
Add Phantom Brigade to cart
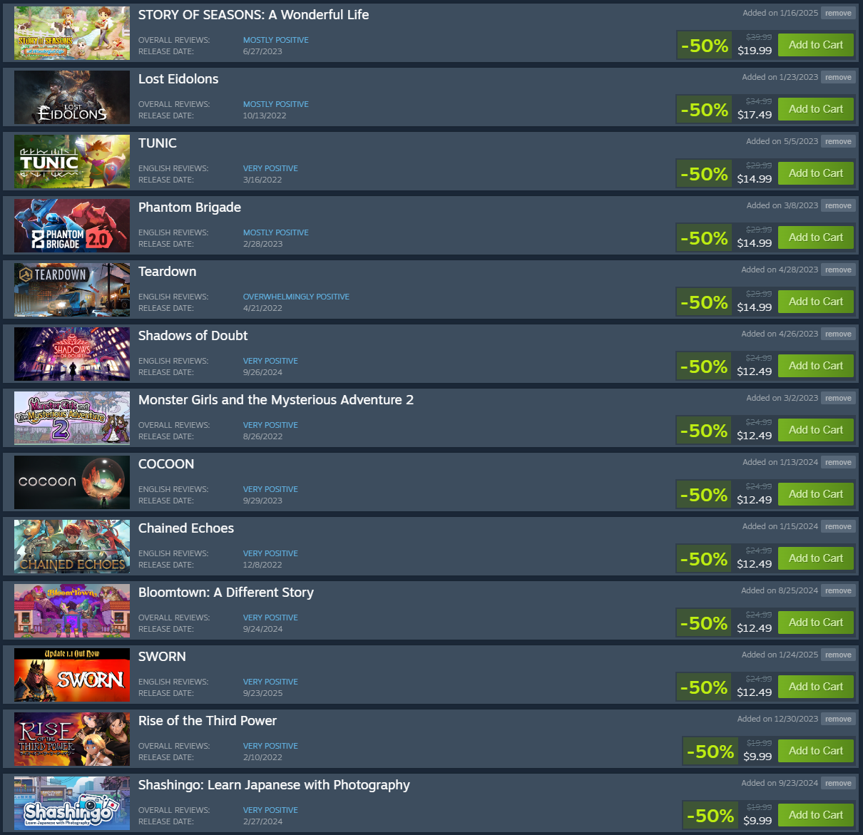pyautogui.click(x=816, y=237)
